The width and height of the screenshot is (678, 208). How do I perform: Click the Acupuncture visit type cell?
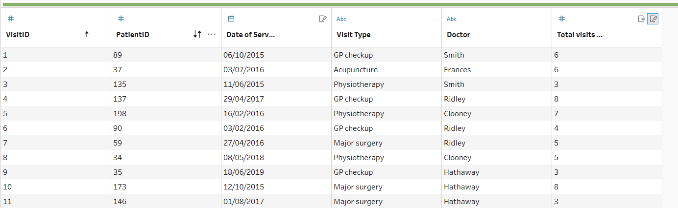tap(356, 70)
